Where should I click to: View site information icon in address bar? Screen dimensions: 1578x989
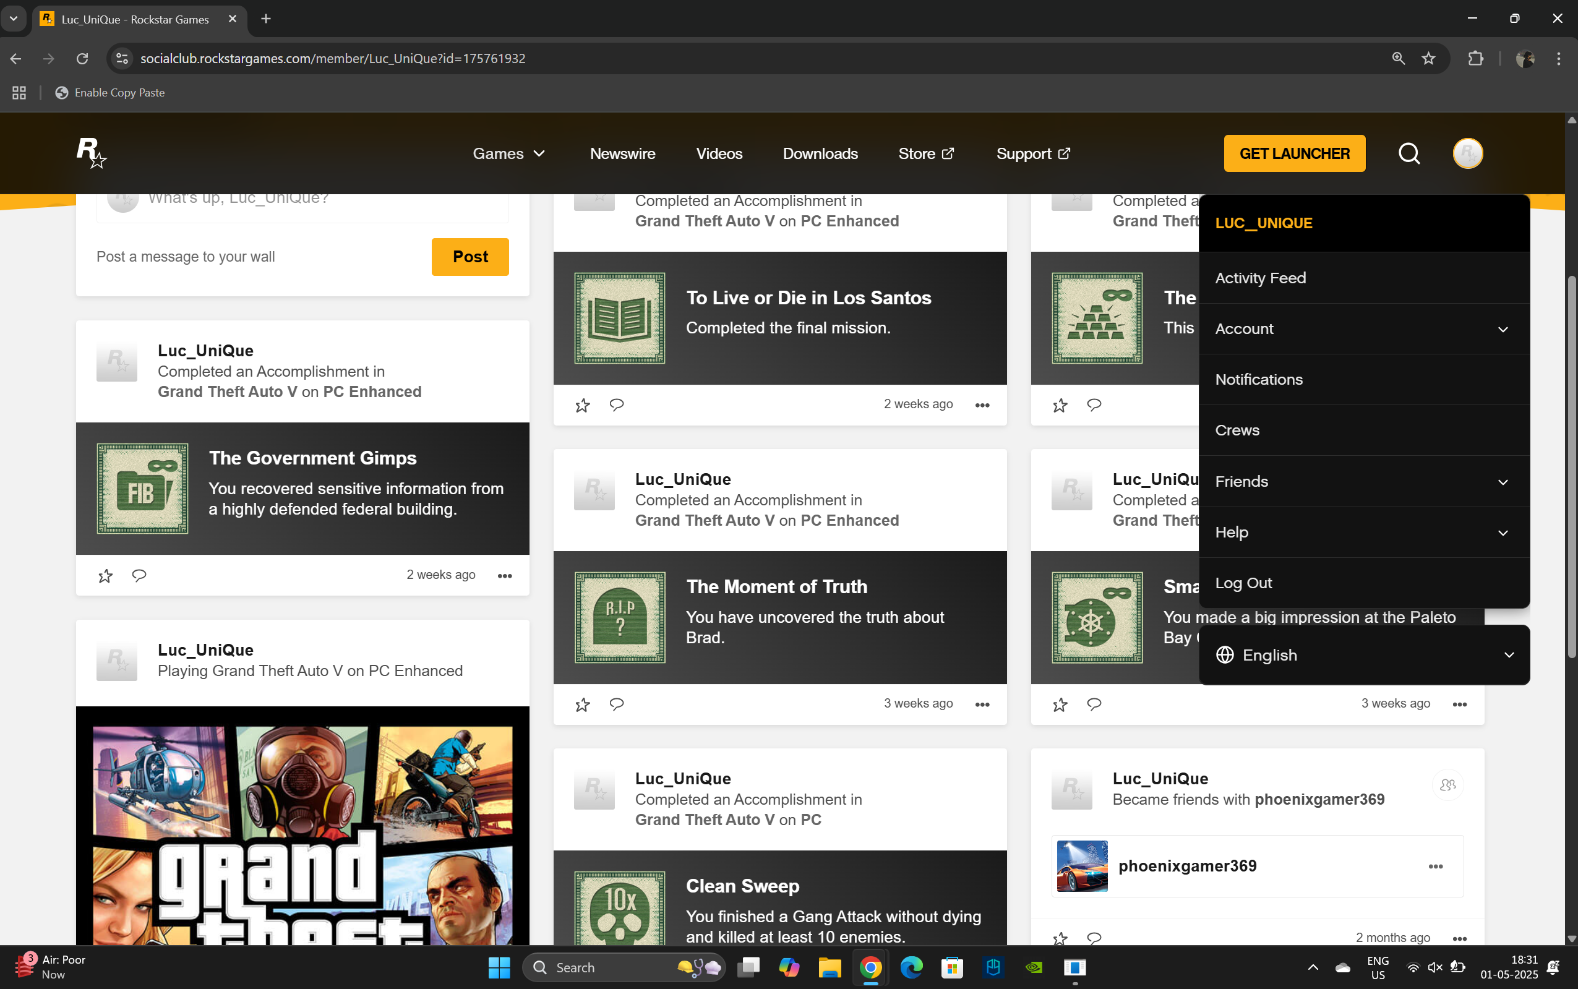122,58
